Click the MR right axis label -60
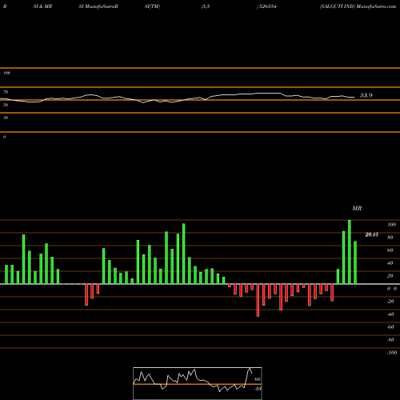The image size is (400, 400). point(390,327)
